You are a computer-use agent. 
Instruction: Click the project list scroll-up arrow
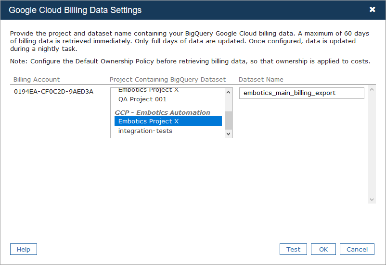point(228,92)
